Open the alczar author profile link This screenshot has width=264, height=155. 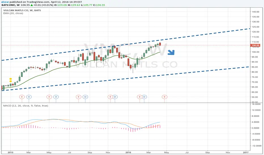click(x=5, y=2)
